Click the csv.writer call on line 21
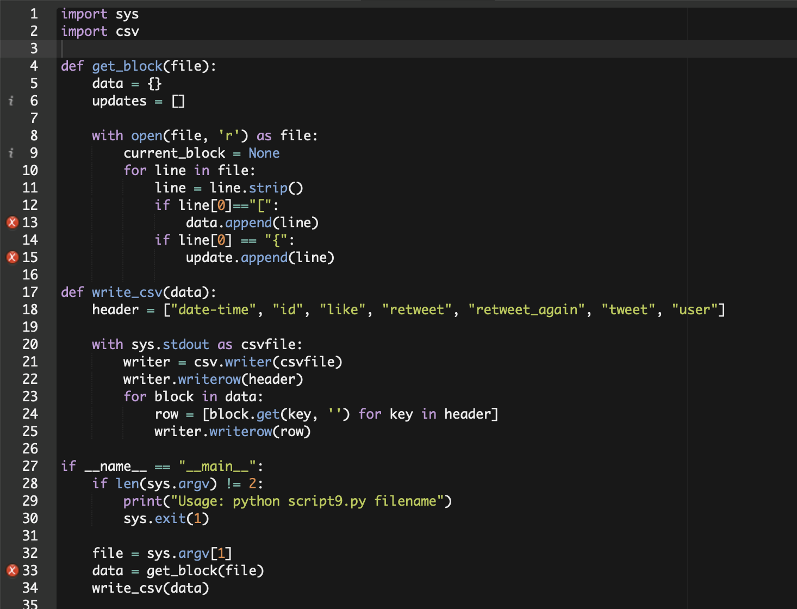Screen dimensions: 797x609 click(x=234, y=362)
